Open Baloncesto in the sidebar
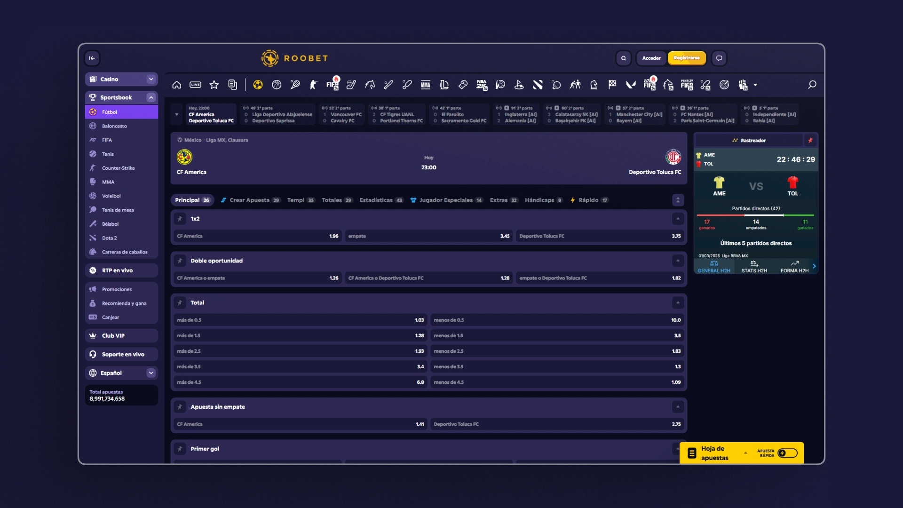Screen dimensions: 903x508 (x=121, y=126)
